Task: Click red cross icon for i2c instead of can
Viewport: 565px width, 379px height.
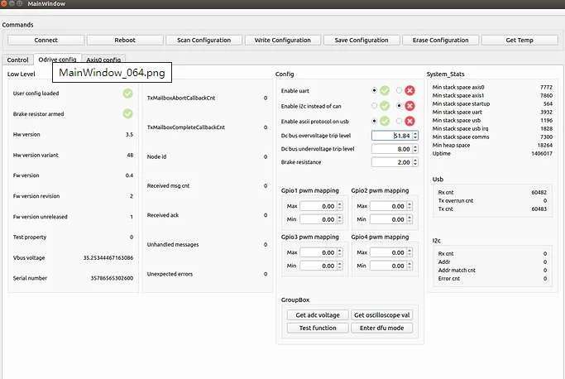Action: click(x=409, y=106)
